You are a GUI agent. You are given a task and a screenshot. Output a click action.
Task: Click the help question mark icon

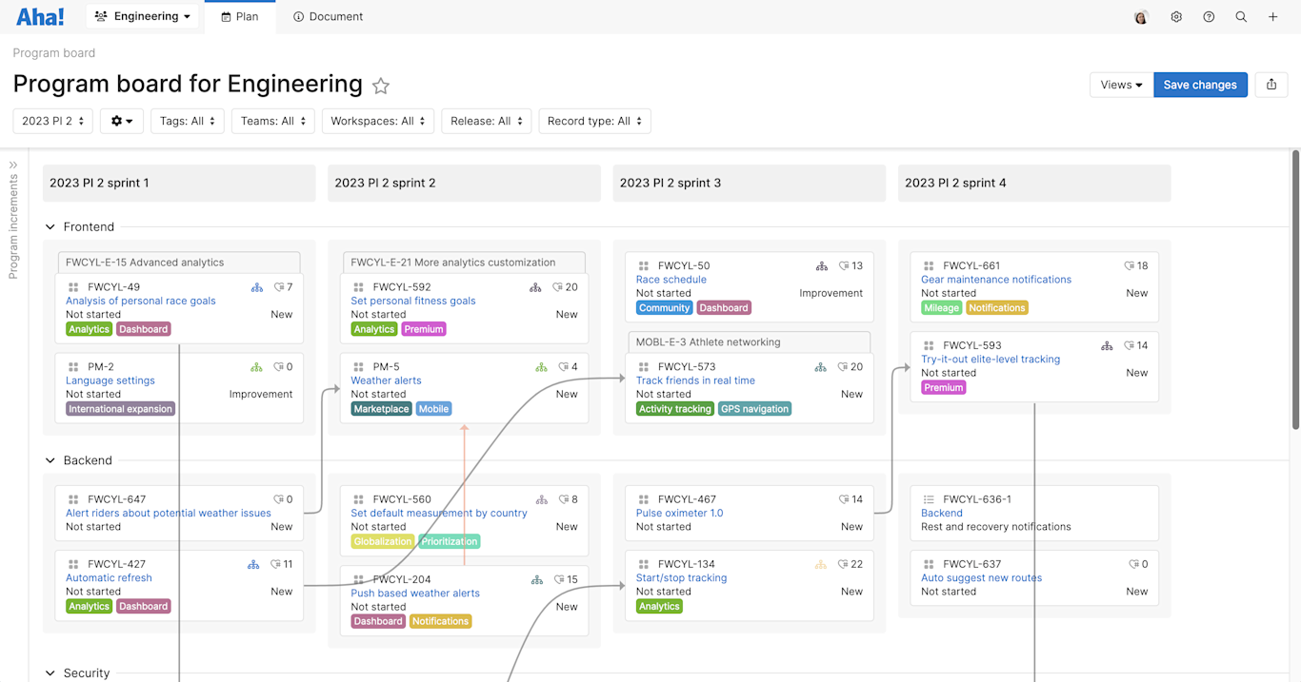[x=1209, y=16]
